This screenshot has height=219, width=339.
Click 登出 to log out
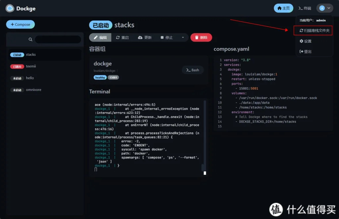click(x=305, y=52)
